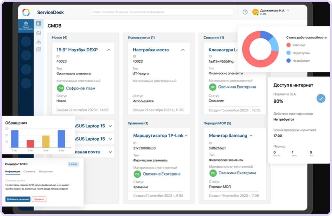332x216 pixels.
Task: Click the ДН user avatar icon
Action: click(255, 12)
